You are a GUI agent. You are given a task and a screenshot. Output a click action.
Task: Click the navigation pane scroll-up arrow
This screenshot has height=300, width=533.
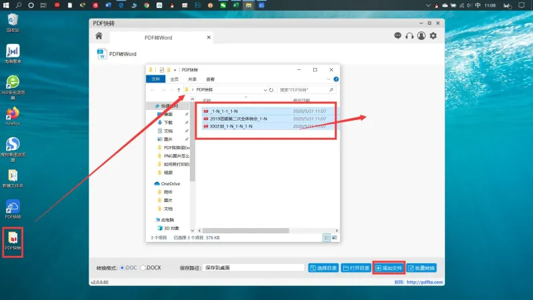coord(193,99)
